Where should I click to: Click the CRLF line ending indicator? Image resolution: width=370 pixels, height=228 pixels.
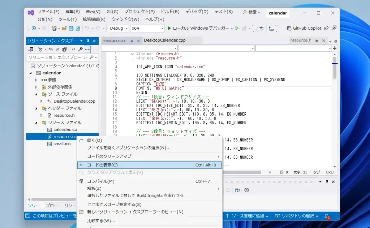pyautogui.click(x=330, y=172)
